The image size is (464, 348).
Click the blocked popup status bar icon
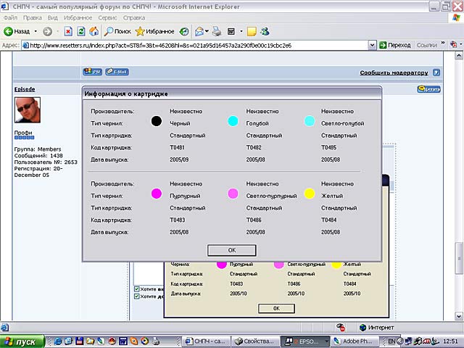pos(341,327)
